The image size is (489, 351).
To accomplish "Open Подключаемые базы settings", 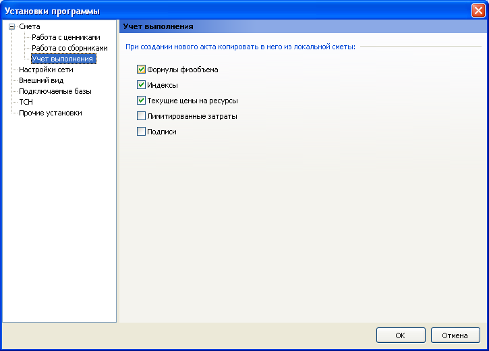I will [55, 91].
